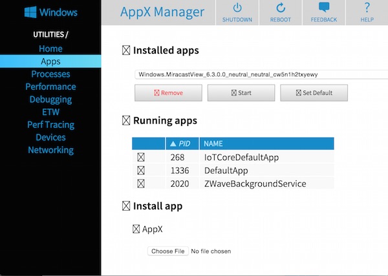Select DefaultApp name cell
Viewport: 388px width, 276px height.
coord(266,171)
